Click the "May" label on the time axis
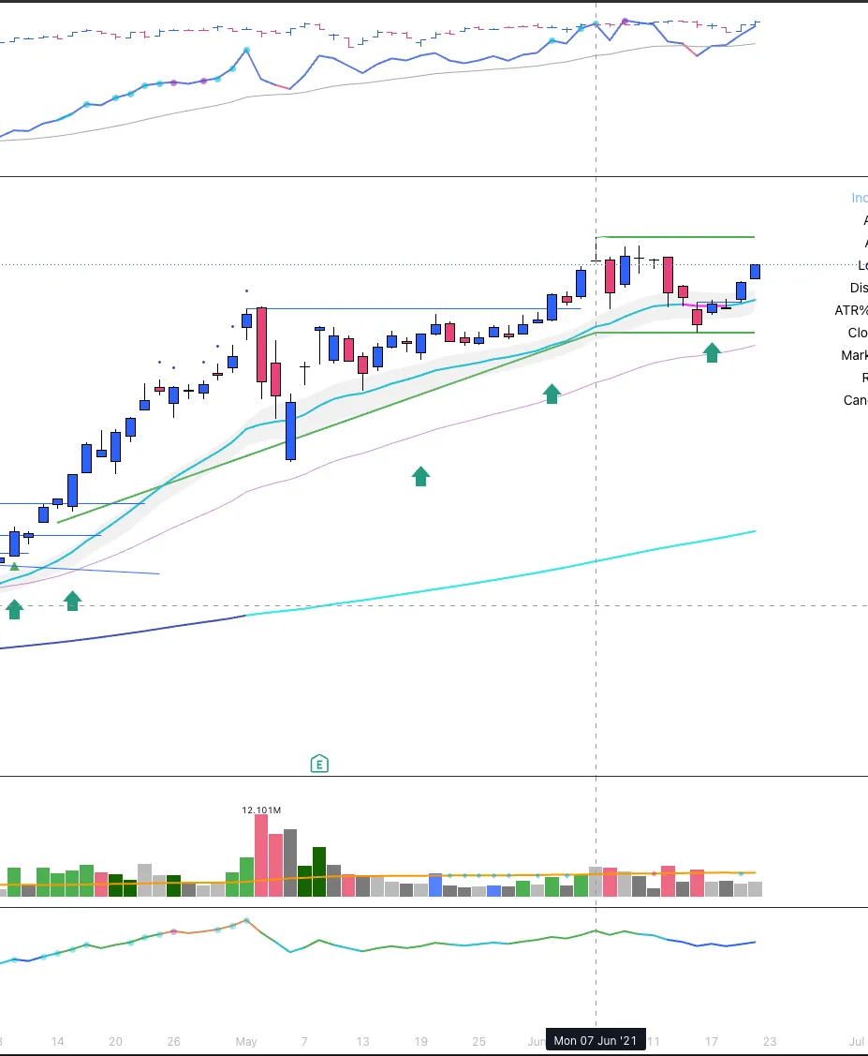 click(x=246, y=1041)
